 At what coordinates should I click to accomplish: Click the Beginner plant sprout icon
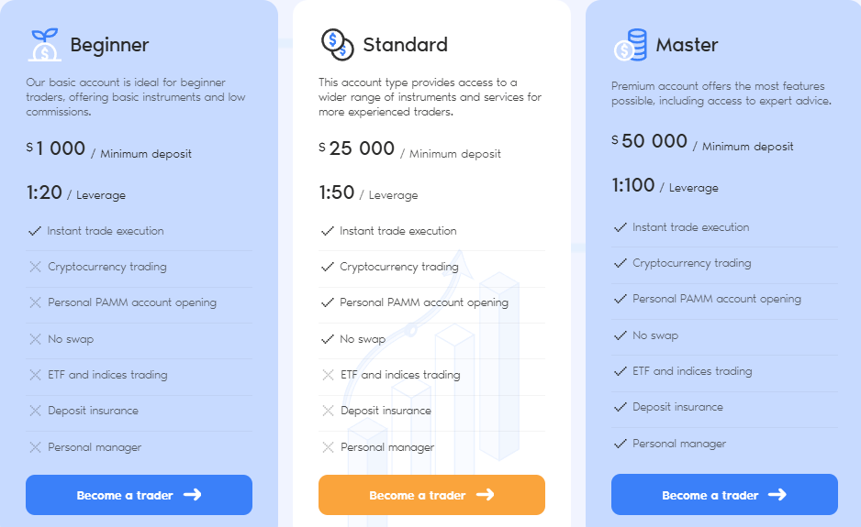pyautogui.click(x=44, y=44)
